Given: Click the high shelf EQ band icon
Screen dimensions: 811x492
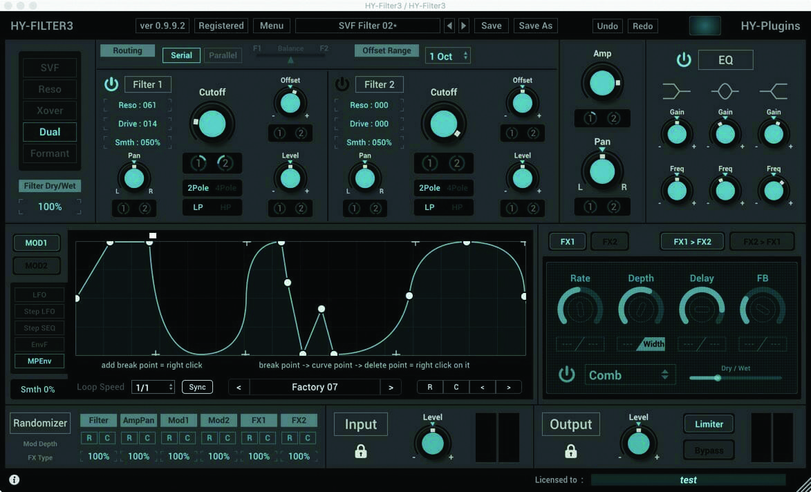Looking at the screenshot, I should tap(773, 92).
